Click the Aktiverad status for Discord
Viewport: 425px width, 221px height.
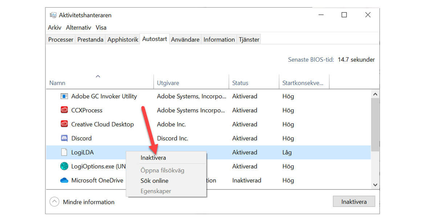coord(245,138)
